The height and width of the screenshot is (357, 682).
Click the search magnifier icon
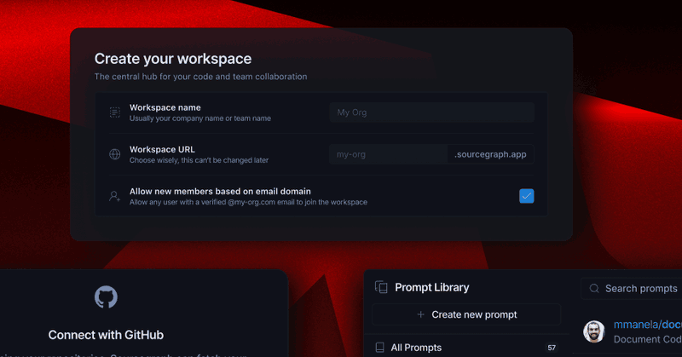(x=594, y=288)
